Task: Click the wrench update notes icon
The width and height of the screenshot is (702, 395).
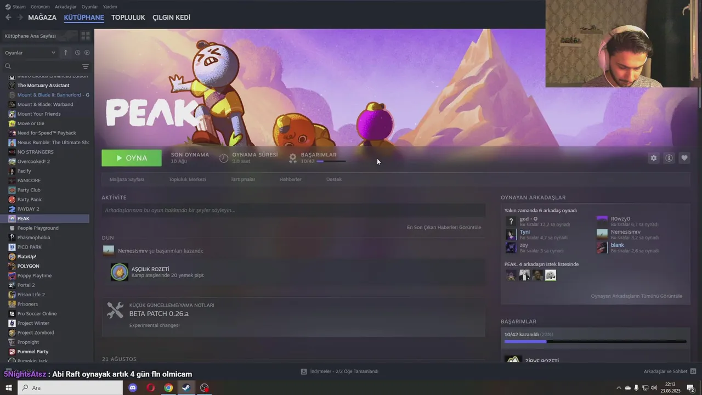Action: click(115, 311)
